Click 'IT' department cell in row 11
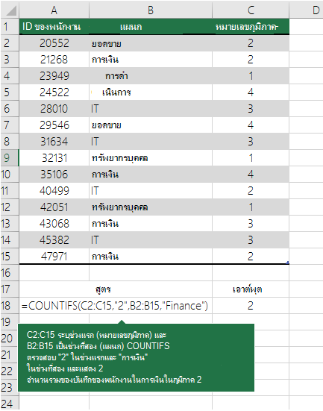323x411 pixels. pos(151,190)
